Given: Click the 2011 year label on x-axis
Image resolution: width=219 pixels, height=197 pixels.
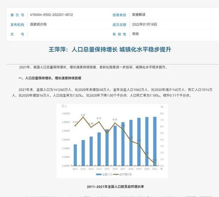Looking at the screenshot, I should pos(75,169).
